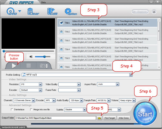Click the preview seek bar
Image resolution: width=162 pixels, height=129 pixels.
pos(28,51)
